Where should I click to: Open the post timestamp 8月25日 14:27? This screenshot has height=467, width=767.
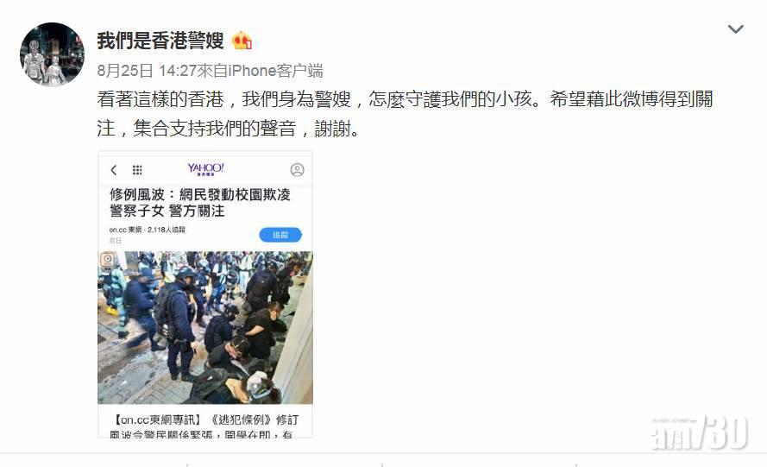tap(147, 71)
